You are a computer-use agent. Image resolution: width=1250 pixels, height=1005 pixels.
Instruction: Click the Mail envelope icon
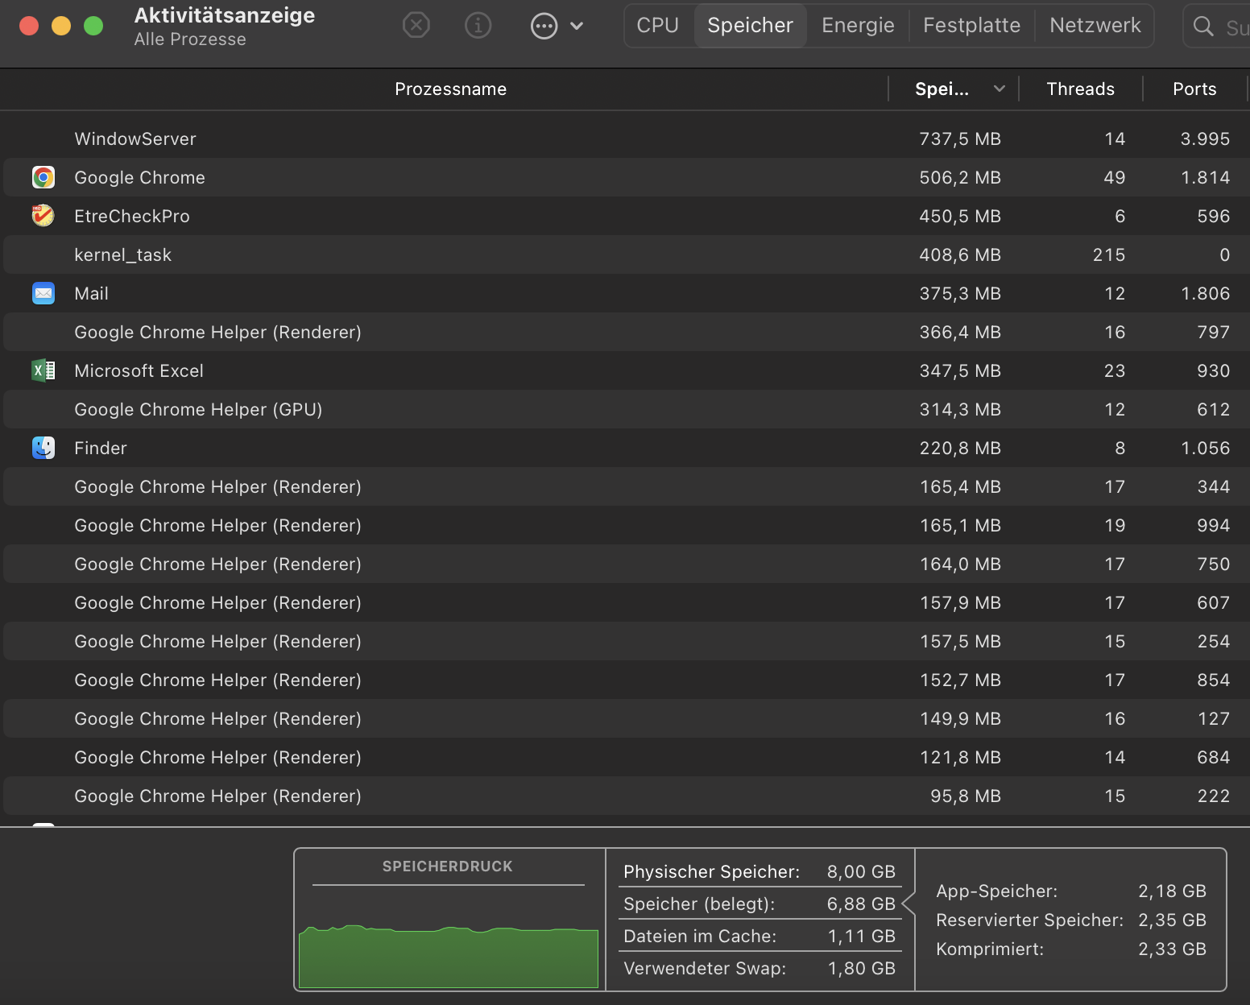[x=43, y=293]
